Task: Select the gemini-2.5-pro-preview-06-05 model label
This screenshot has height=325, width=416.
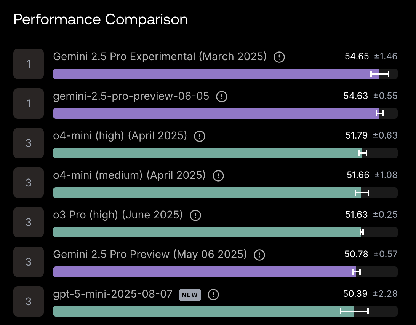Action: (x=131, y=96)
